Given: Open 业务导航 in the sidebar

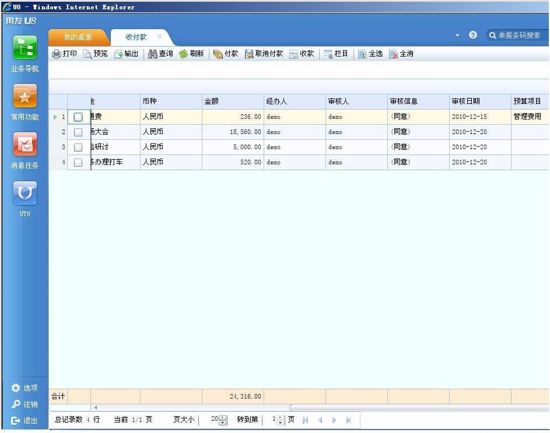Looking at the screenshot, I should coord(24,54).
